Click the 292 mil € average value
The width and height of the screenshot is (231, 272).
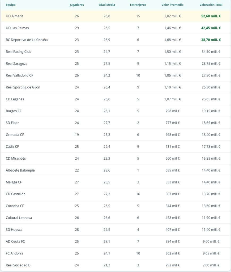pyautogui.click(x=173, y=265)
